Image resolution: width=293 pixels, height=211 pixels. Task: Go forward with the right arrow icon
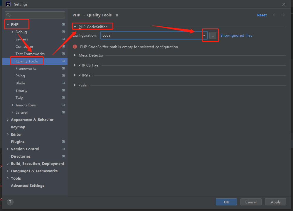point(283,15)
